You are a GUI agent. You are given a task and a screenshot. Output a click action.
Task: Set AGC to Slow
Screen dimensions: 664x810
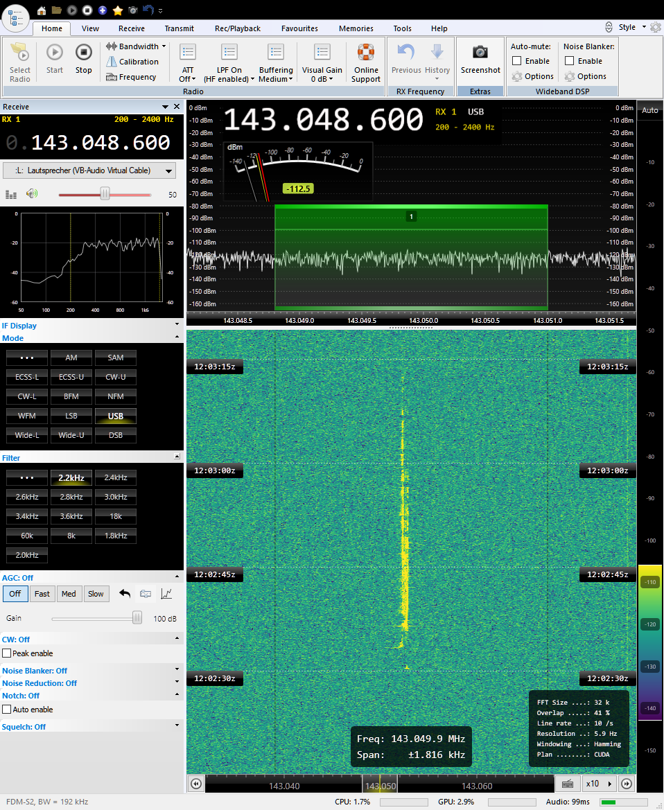(96, 594)
